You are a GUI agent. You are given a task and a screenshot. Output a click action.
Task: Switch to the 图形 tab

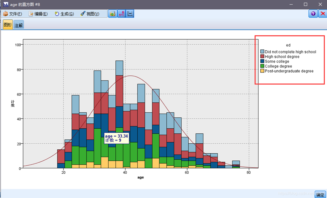(8, 25)
